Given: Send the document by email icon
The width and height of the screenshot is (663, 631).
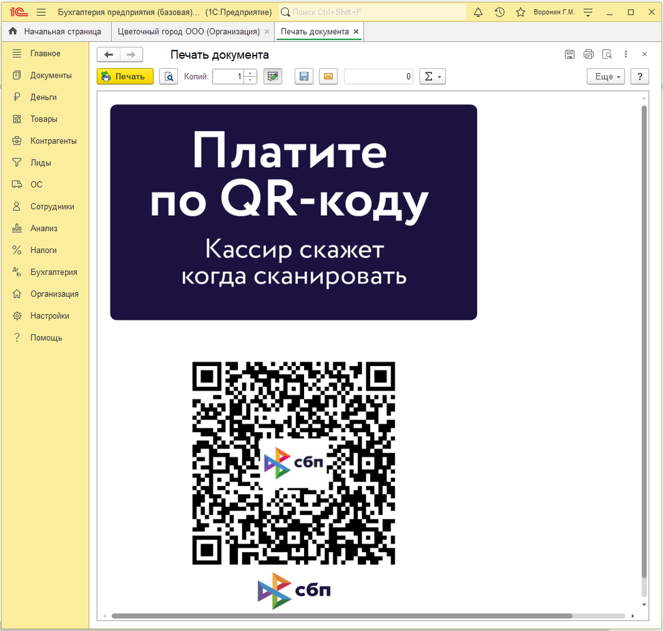Looking at the screenshot, I should click(x=328, y=76).
